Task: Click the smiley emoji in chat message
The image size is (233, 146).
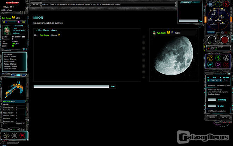Action: point(59,35)
